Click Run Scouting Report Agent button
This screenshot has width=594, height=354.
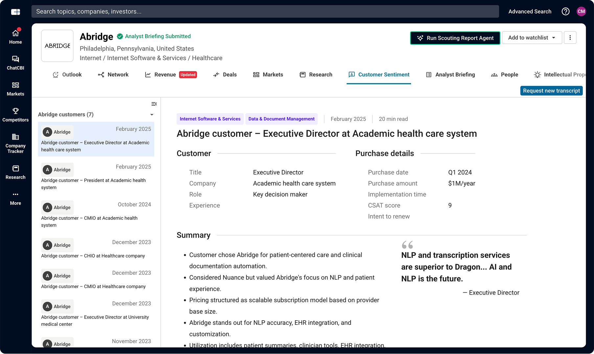[x=455, y=38]
